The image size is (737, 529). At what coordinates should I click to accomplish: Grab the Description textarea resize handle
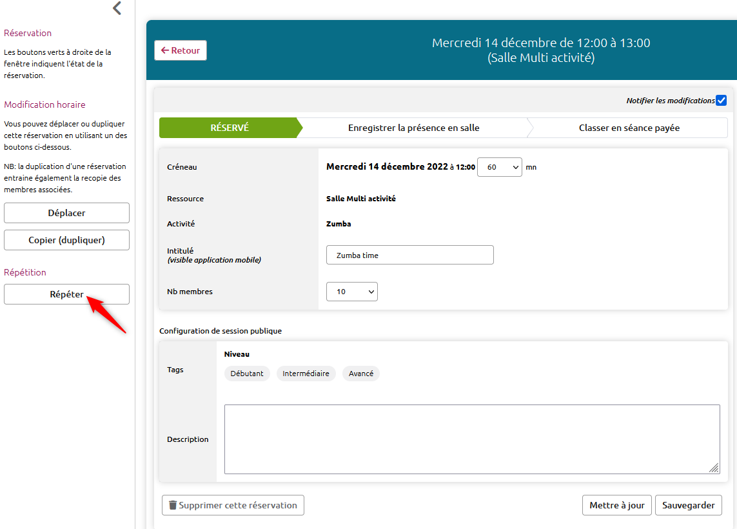click(x=714, y=468)
